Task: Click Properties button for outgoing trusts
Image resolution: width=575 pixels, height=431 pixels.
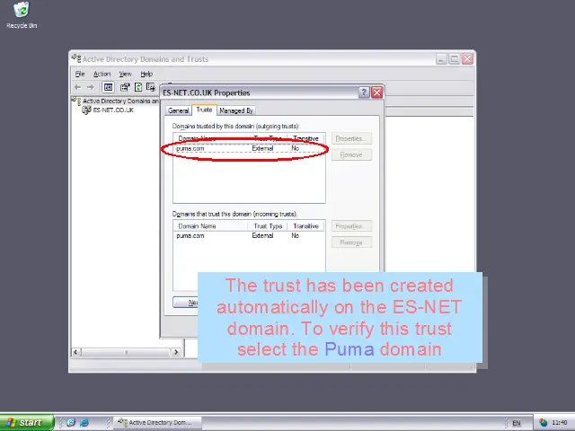Action: pos(351,138)
